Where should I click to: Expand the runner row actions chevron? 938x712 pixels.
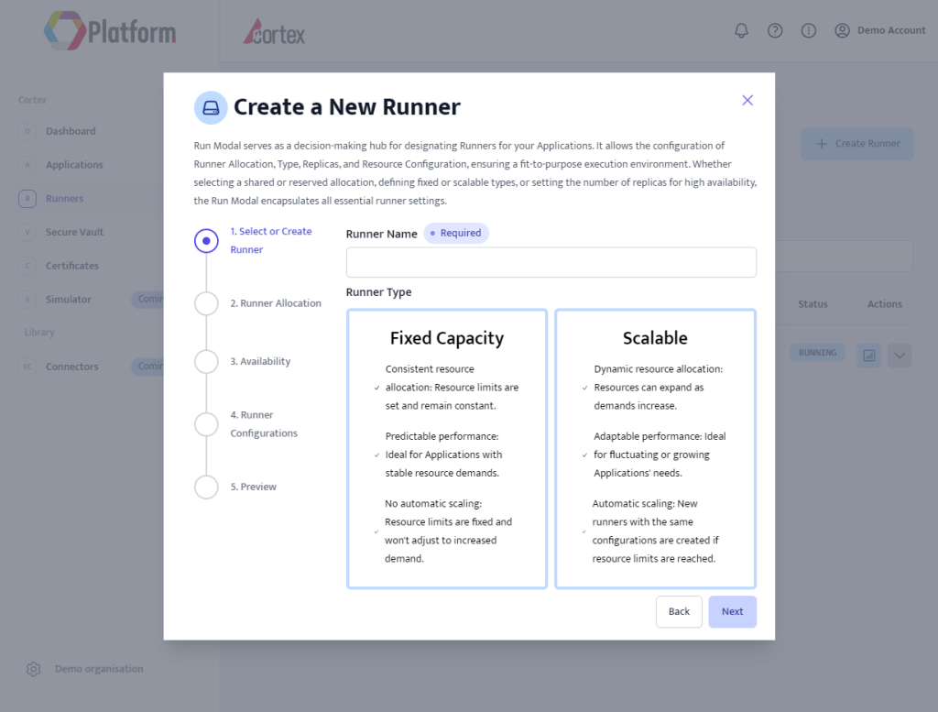[x=900, y=356]
